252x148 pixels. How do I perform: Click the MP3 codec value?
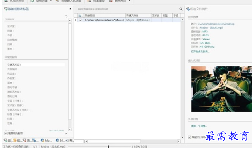[205, 31]
